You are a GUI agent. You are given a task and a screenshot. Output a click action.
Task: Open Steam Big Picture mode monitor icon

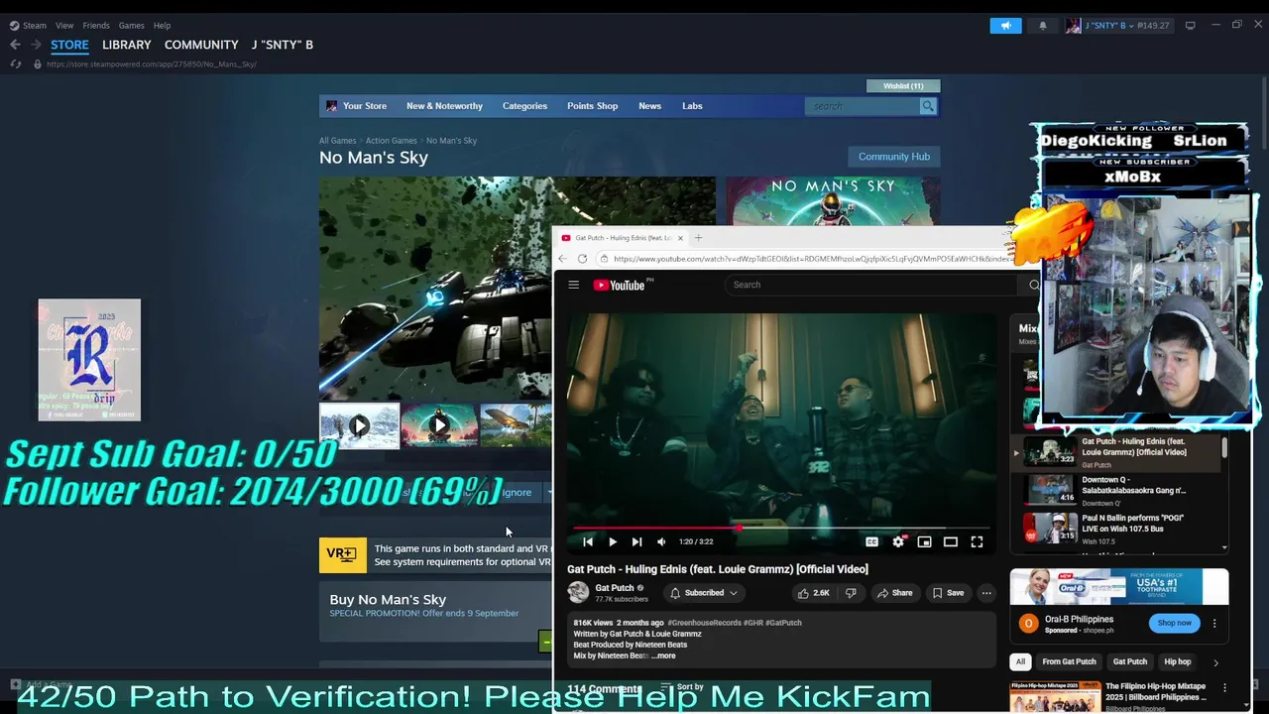point(1190,26)
